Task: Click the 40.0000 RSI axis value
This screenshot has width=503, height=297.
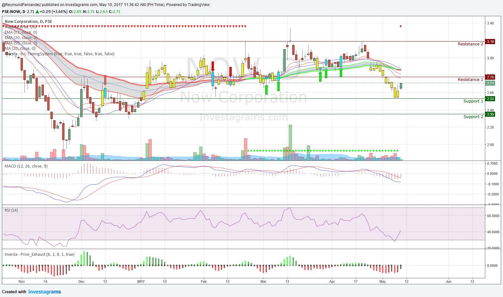Action: click(x=493, y=232)
